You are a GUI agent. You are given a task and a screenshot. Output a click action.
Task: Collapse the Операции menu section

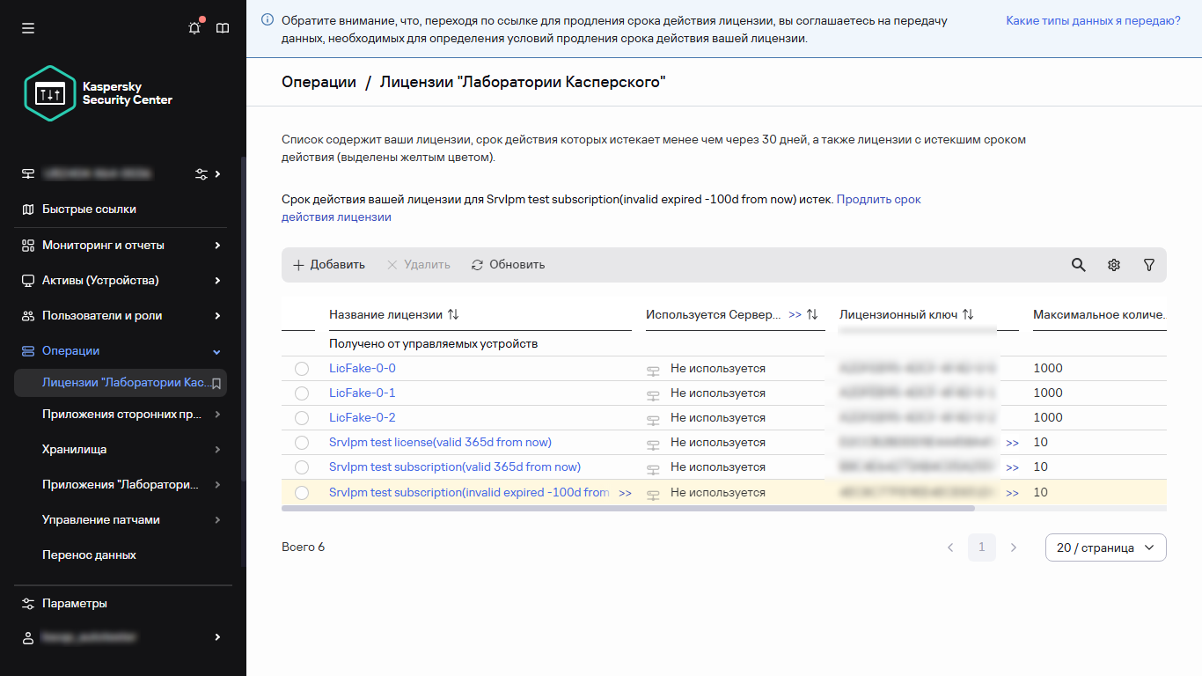coord(217,351)
